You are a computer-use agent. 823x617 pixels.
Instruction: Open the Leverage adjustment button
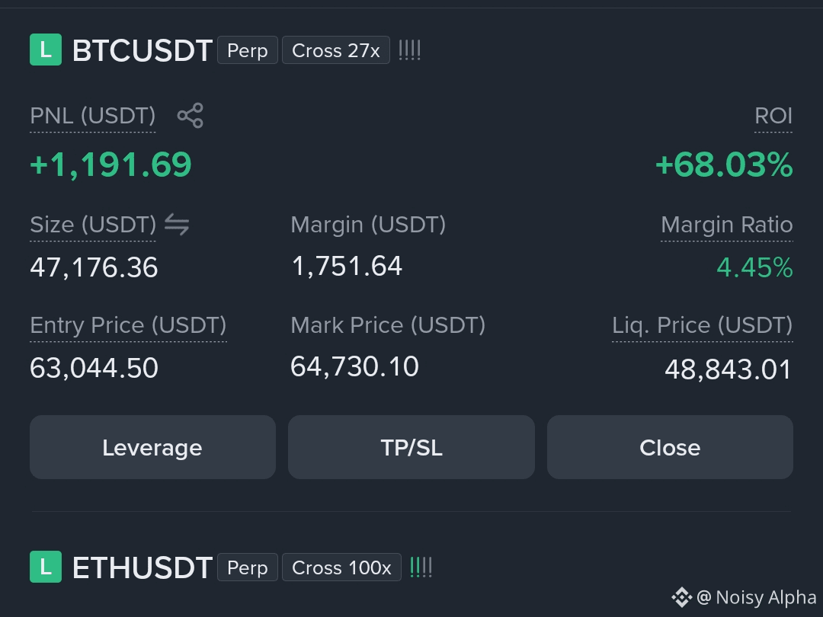coord(152,447)
